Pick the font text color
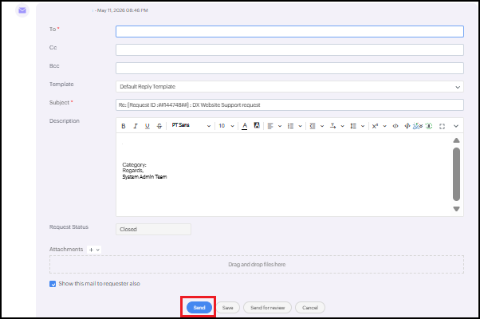 [x=245, y=126]
